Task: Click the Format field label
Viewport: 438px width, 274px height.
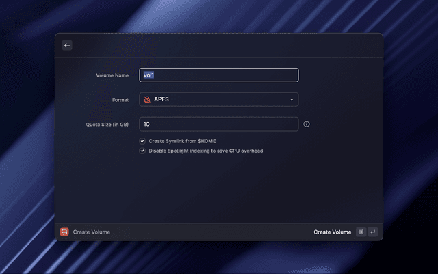Action: click(x=120, y=100)
